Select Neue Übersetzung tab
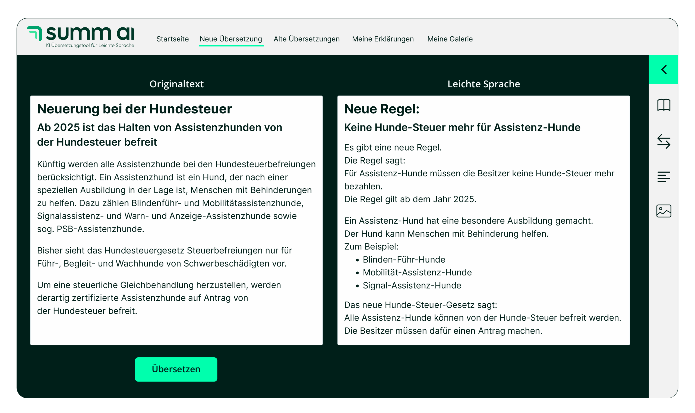 pyautogui.click(x=230, y=39)
